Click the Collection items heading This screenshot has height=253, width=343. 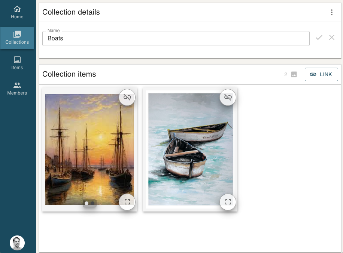click(69, 74)
